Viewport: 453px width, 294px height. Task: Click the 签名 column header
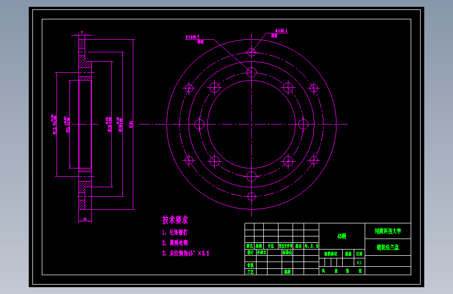click(298, 246)
